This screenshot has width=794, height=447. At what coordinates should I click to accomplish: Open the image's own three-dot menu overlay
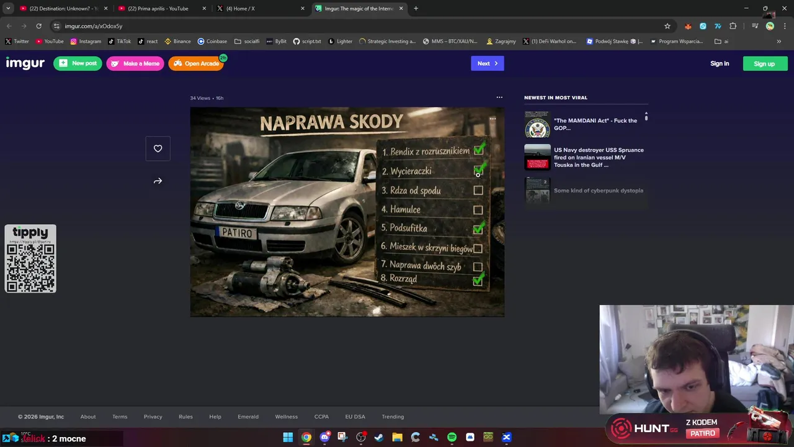coord(493,119)
